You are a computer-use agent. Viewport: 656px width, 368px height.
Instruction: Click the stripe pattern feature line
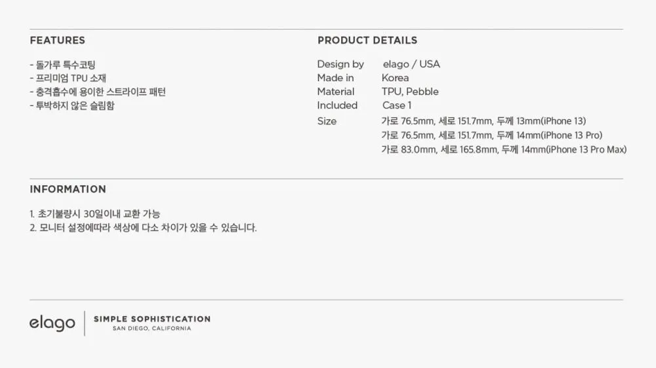98,92
